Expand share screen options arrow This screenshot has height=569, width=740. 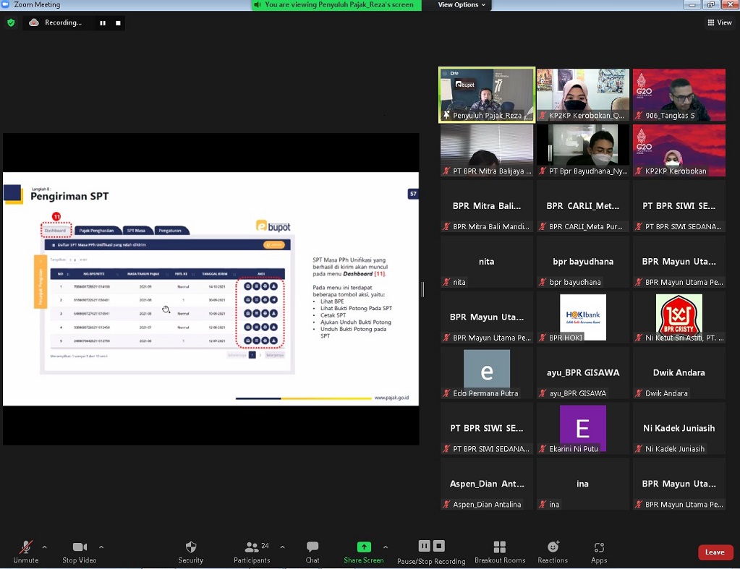tap(386, 547)
